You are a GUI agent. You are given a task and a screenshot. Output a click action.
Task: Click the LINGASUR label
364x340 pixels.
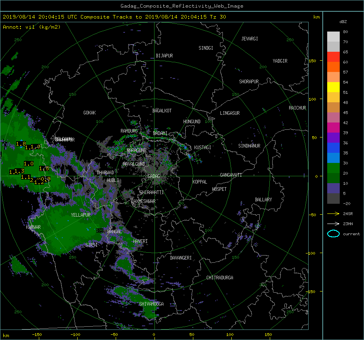click(230, 113)
